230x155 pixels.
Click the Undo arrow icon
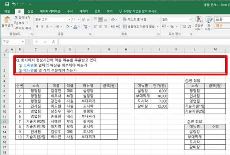[14, 4]
